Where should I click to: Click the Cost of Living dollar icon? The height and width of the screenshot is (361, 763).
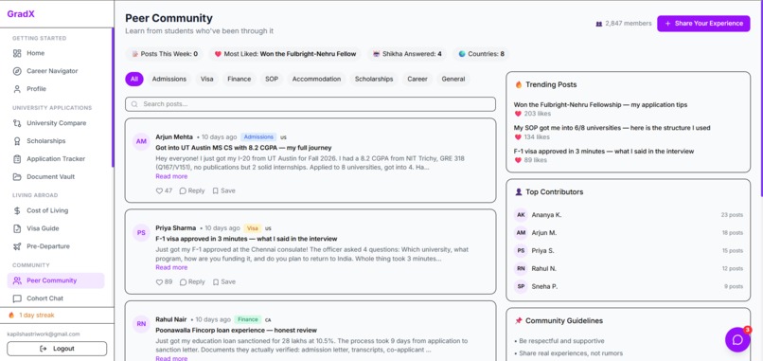click(x=17, y=211)
